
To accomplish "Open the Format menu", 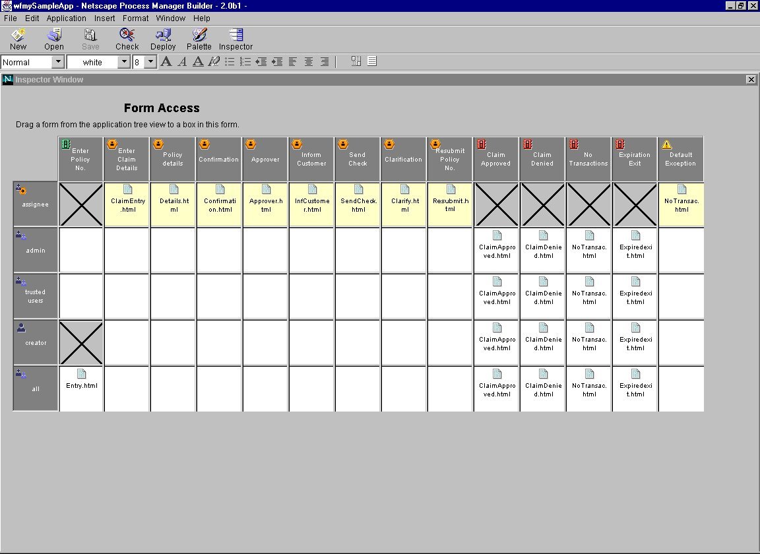I will (136, 18).
